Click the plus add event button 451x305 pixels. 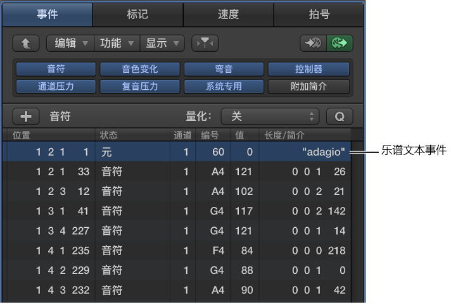coord(26,116)
